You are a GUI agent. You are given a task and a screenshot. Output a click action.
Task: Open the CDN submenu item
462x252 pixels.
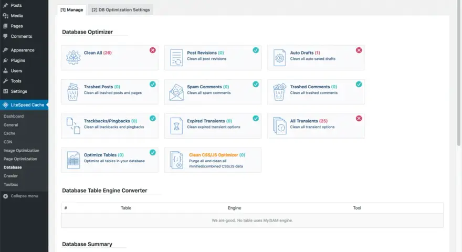click(8, 142)
